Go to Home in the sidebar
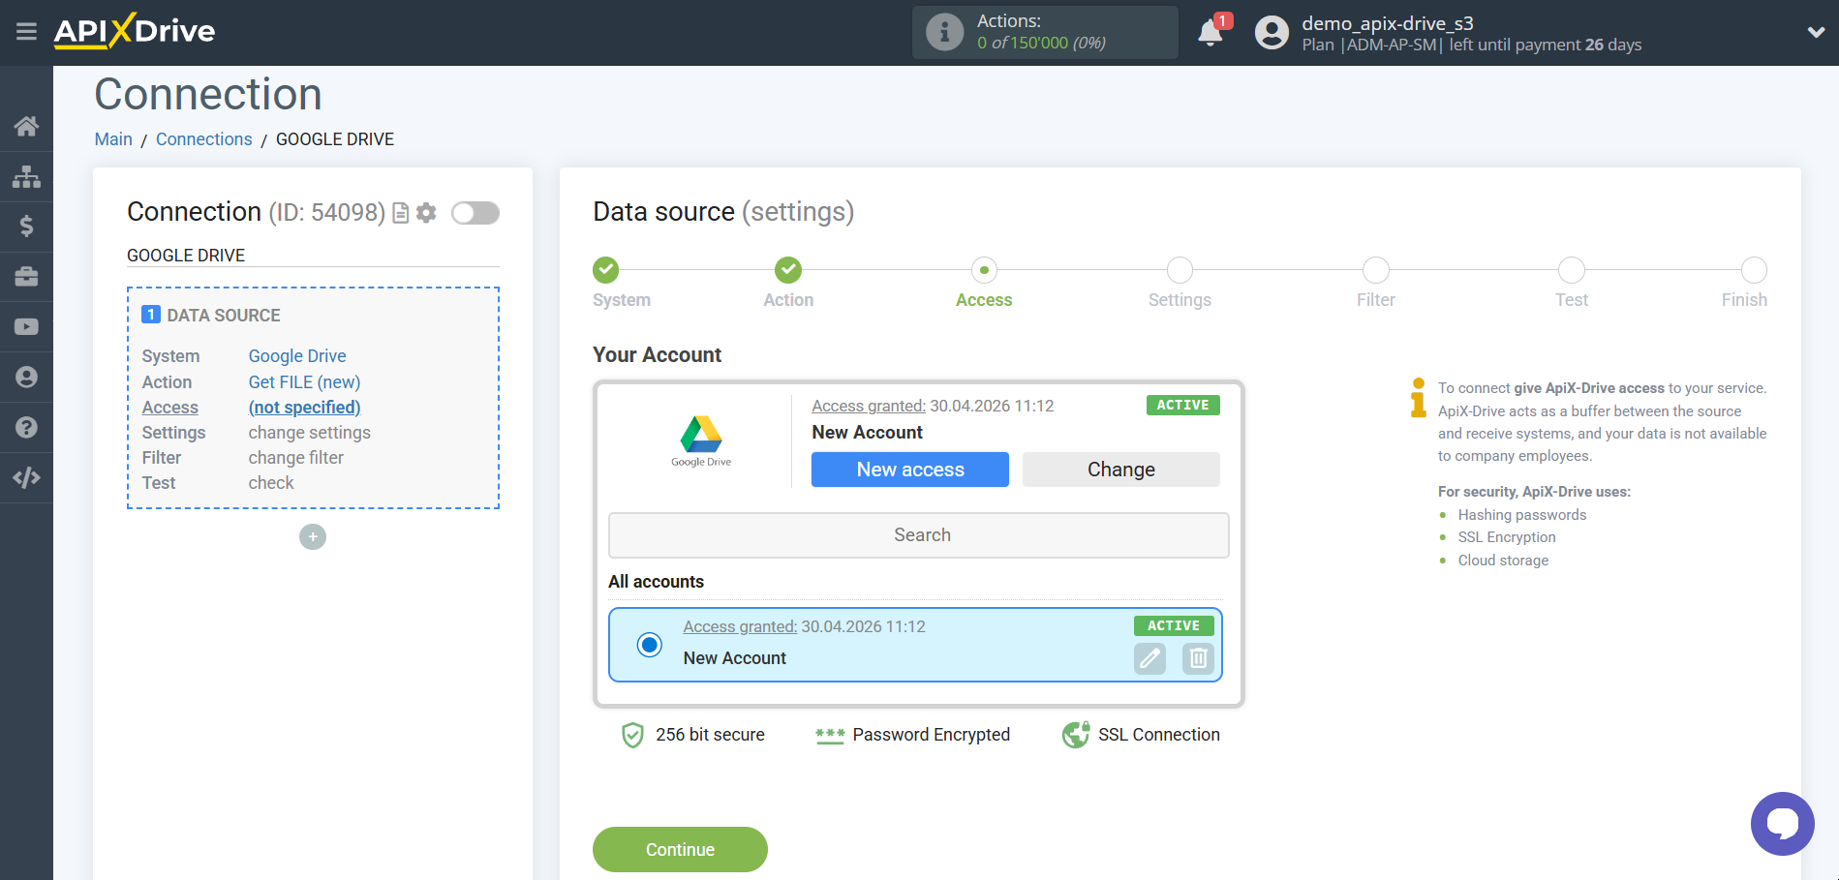1839x880 pixels. (x=26, y=126)
